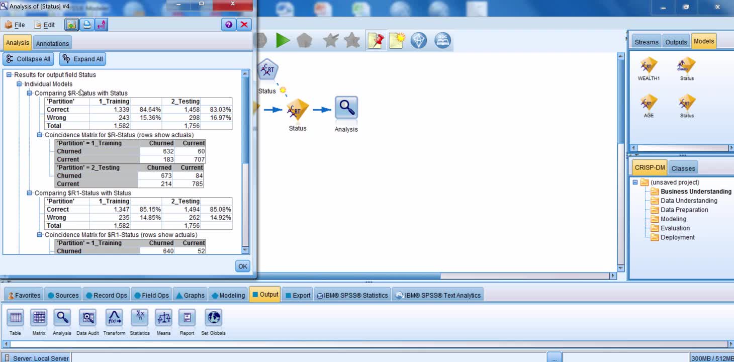Click the Analysis node on the canvas

click(346, 108)
